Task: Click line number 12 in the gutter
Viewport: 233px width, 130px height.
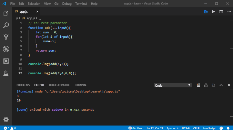Action: [x=20, y=73]
